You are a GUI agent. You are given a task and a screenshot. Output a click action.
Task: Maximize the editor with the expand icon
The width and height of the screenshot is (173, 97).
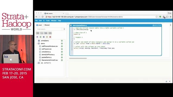coord(156,25)
